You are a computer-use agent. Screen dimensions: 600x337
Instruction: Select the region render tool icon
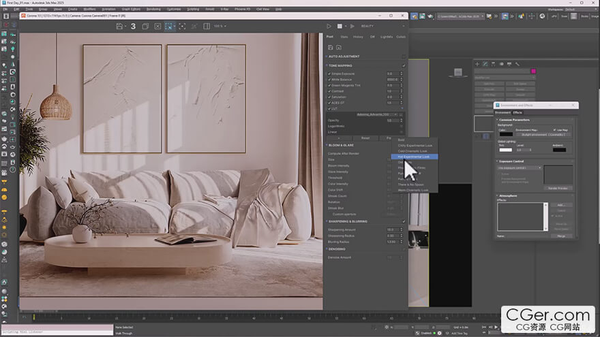click(x=170, y=27)
